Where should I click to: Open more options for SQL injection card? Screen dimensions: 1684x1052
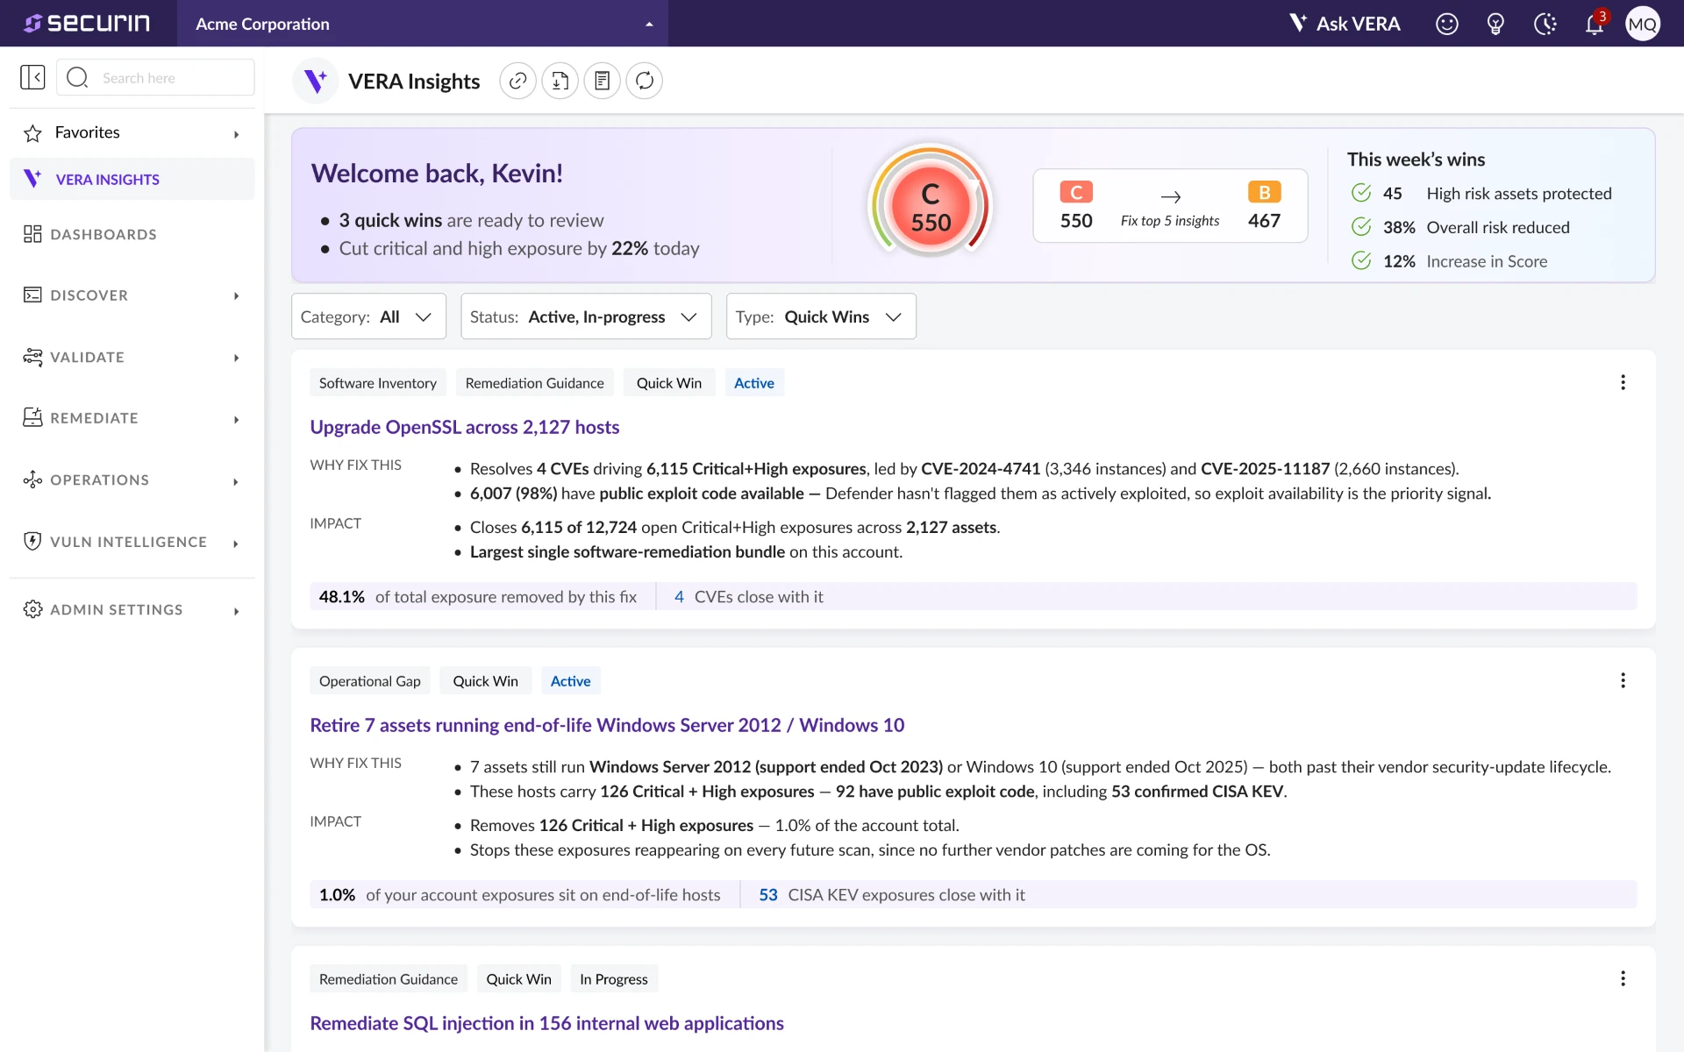(1623, 978)
